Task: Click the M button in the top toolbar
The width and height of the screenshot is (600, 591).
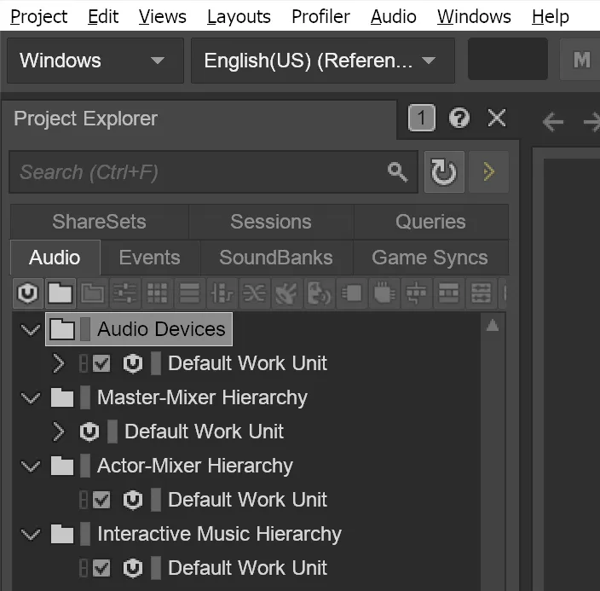Action: coord(581,60)
